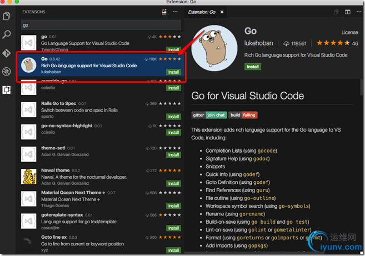Click the Goto line ex extension icon

(x=29, y=243)
